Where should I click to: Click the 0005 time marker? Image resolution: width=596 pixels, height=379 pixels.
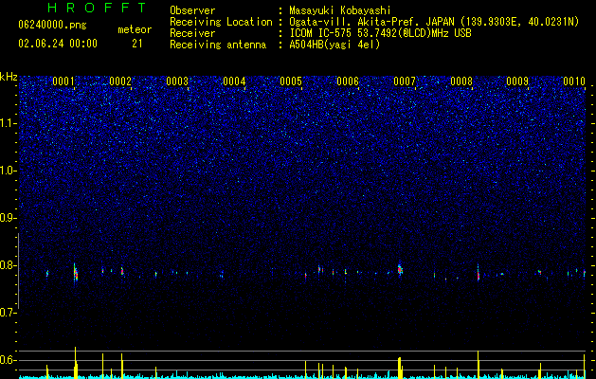tap(291, 81)
